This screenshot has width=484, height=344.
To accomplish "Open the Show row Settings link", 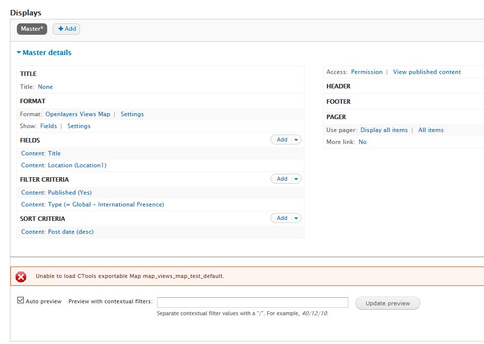I will 79,126.
